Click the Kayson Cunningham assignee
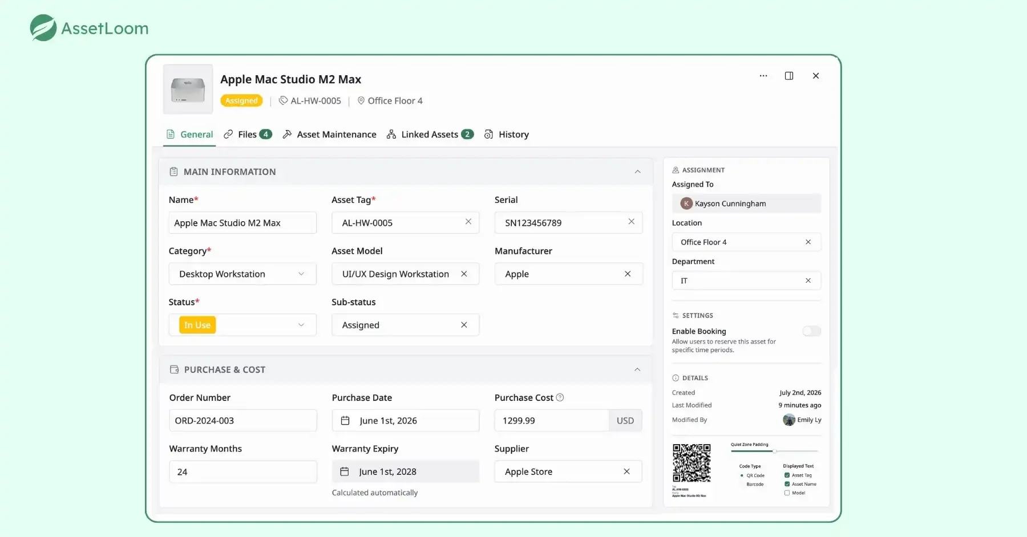The width and height of the screenshot is (1027, 537). point(746,204)
